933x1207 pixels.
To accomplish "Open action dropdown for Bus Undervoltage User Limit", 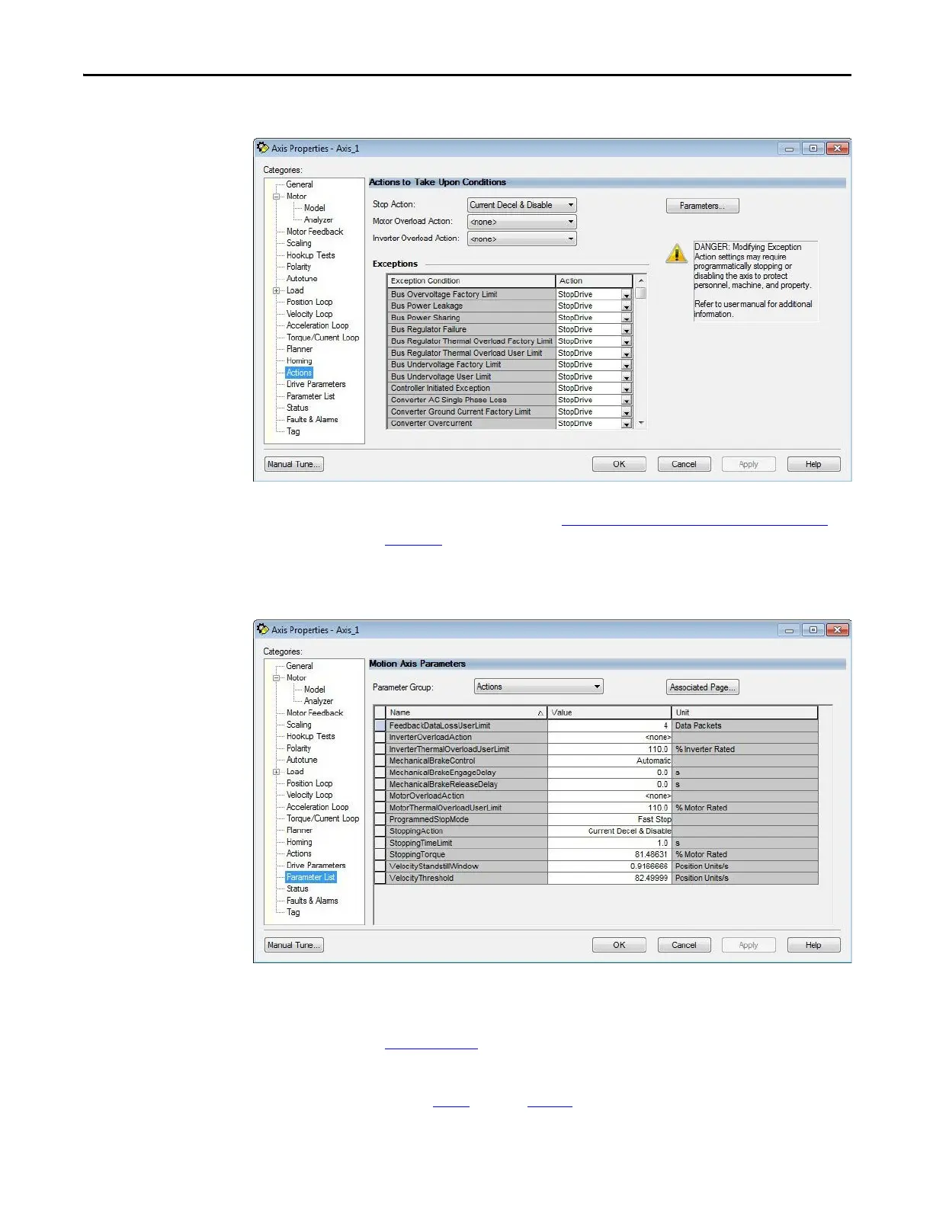I will 627,377.
